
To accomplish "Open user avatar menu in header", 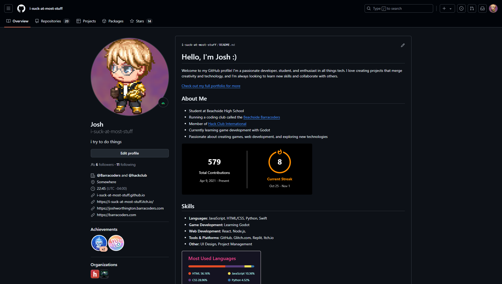I will 493,8.
